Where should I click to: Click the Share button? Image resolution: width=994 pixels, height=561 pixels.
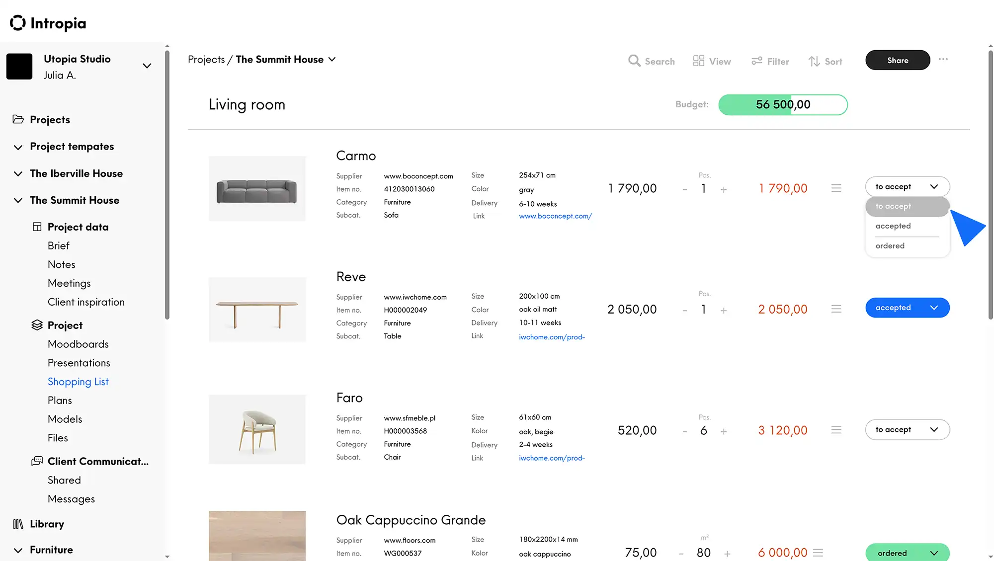coord(897,60)
